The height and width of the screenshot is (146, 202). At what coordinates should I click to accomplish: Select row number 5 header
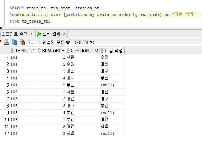tap(5, 85)
